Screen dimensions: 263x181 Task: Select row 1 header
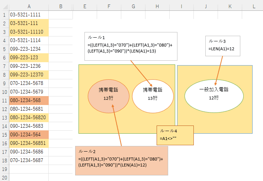tap(4, 15)
